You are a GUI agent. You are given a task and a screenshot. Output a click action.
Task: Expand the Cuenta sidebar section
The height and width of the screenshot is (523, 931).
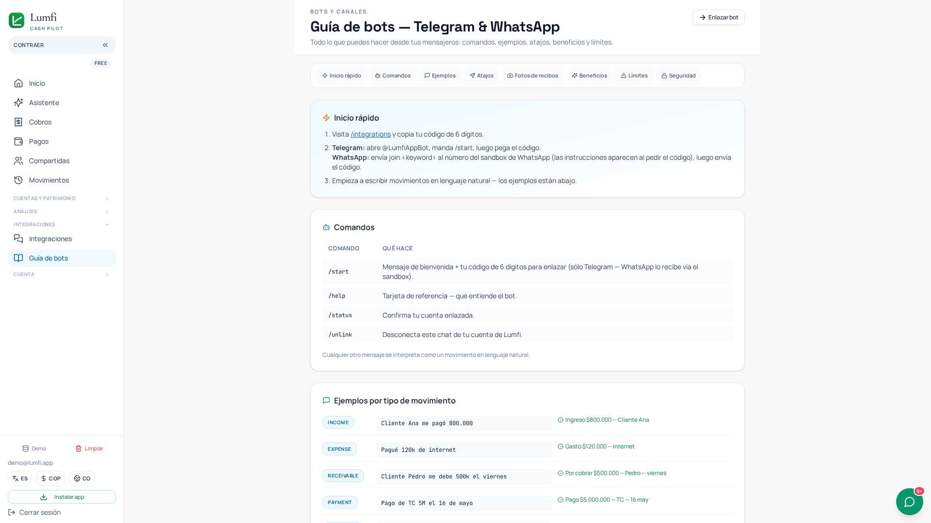pos(62,275)
